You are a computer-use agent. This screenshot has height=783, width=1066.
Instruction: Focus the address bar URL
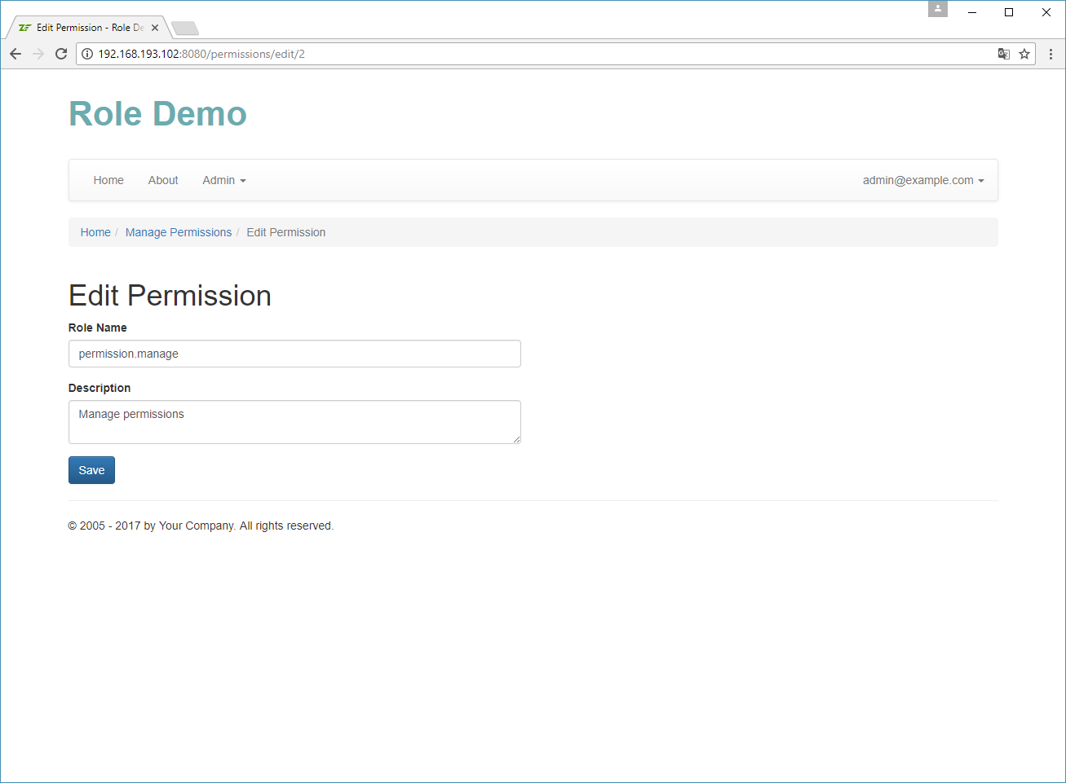click(x=538, y=54)
